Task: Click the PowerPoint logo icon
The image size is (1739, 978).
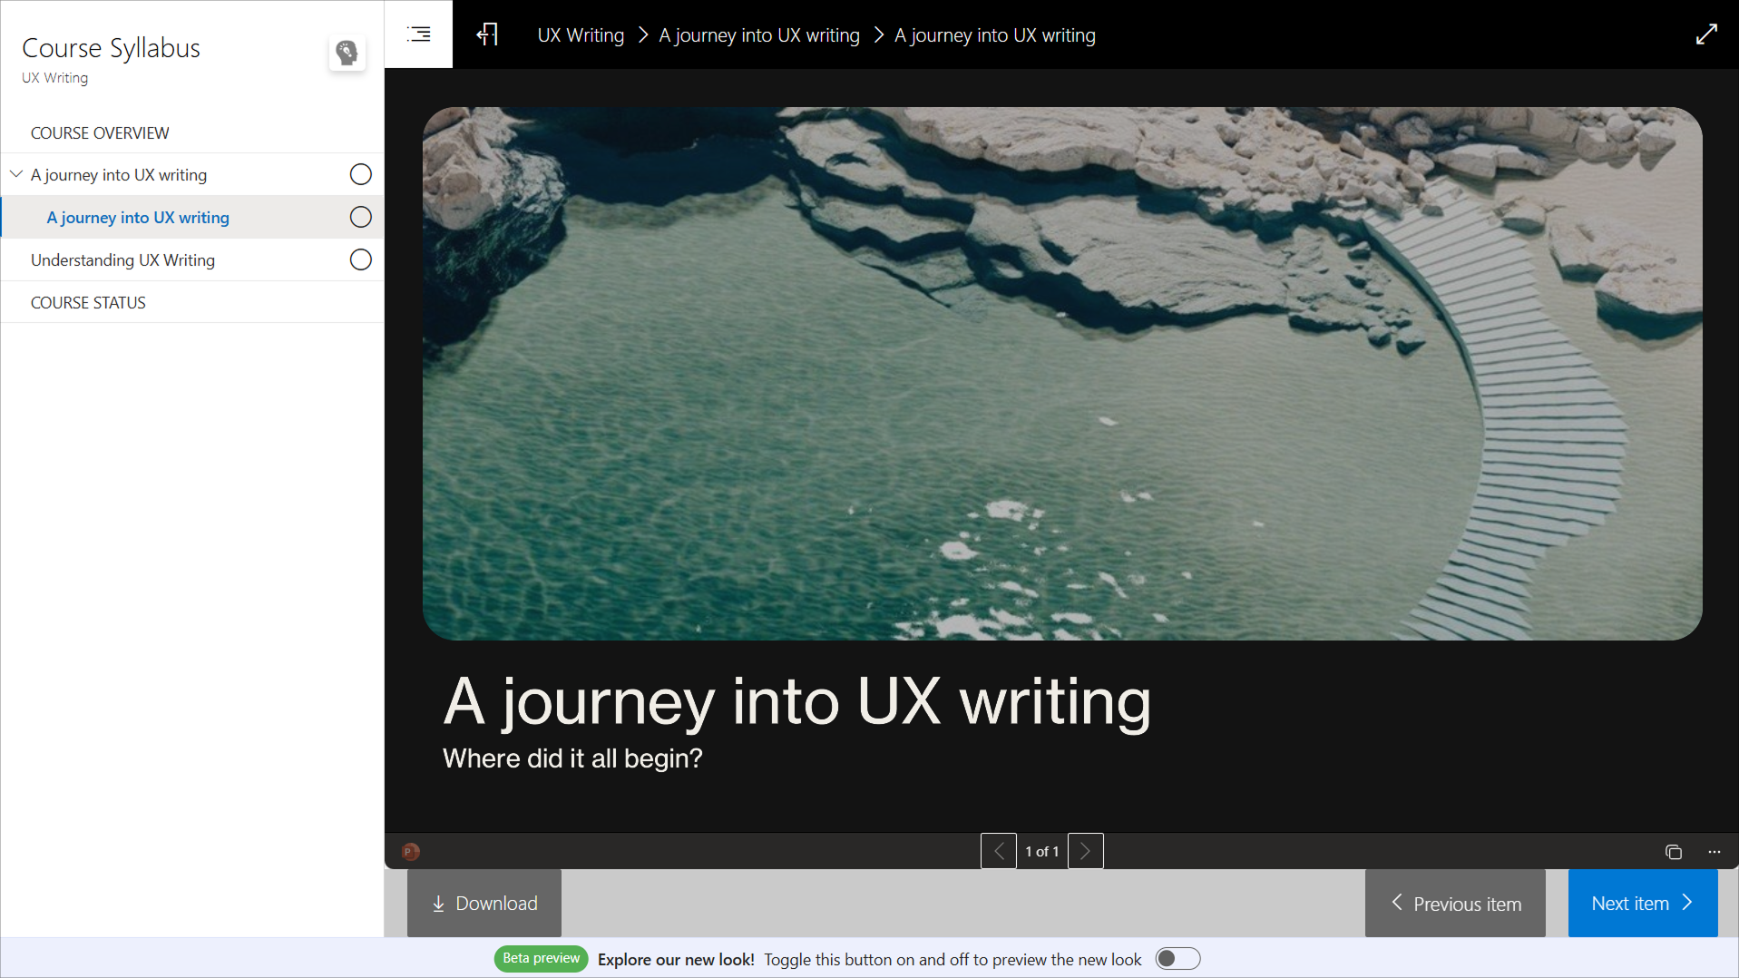Action: (x=410, y=852)
